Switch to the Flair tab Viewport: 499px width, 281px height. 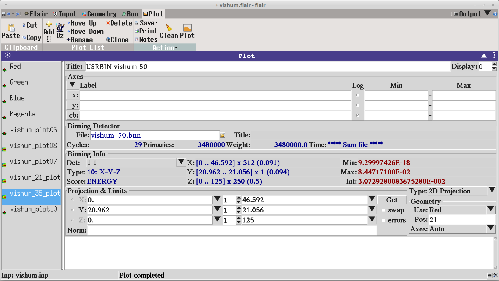tap(36, 14)
